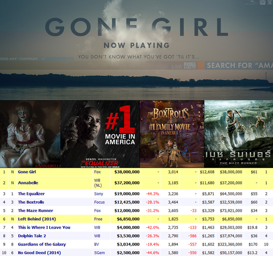Open The Equalizer movie link
The image size is (273, 256).
[x=31, y=194]
